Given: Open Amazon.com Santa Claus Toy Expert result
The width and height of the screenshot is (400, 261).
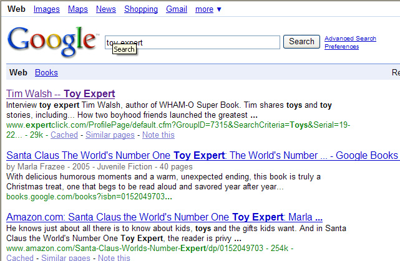Looking at the screenshot, I should 164,217.
